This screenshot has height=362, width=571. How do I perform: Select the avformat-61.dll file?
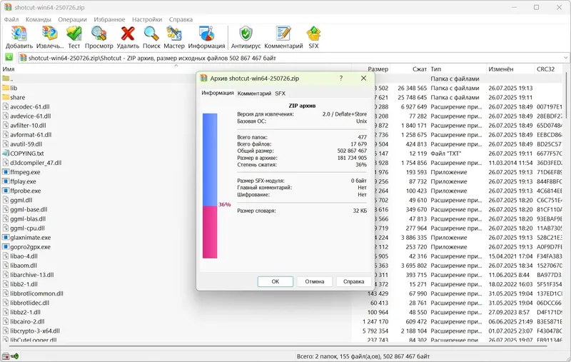(x=31, y=135)
